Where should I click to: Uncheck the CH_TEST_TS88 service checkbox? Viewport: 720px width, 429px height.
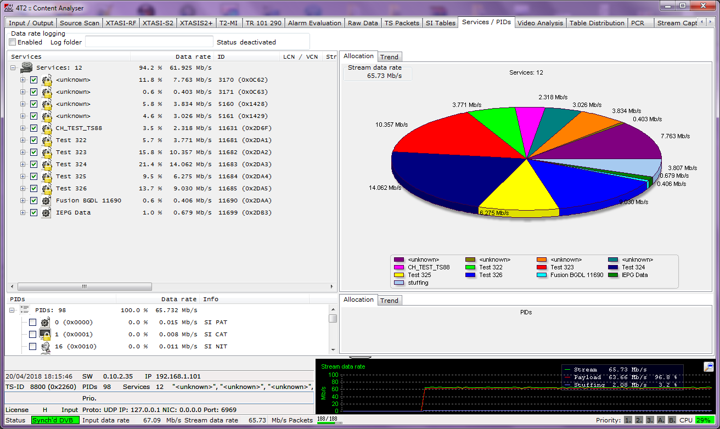point(33,128)
